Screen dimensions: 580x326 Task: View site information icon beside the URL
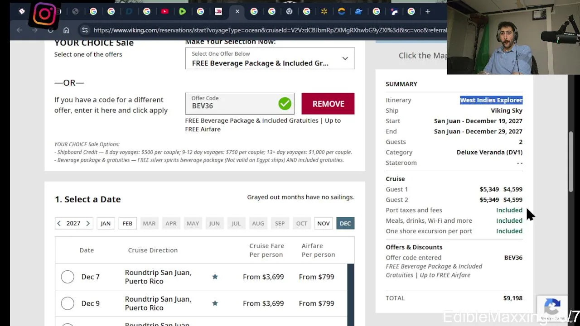click(84, 30)
